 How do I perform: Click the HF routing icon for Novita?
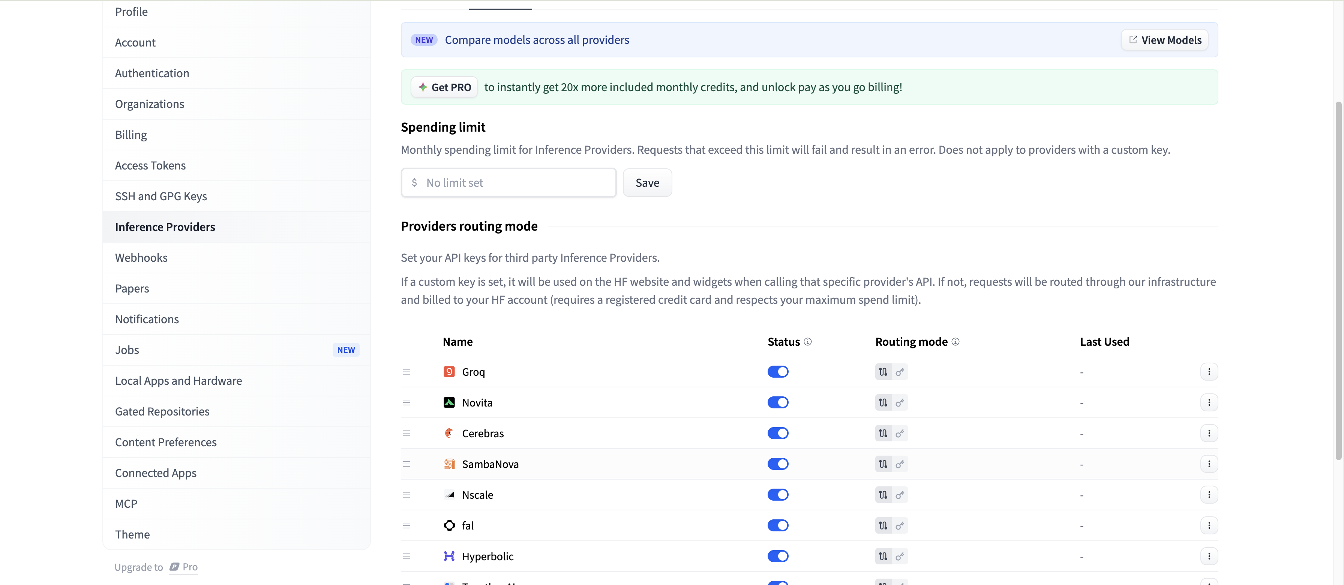coord(882,402)
